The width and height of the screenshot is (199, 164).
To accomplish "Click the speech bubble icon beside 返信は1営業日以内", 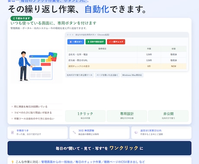I will [136, 132].
